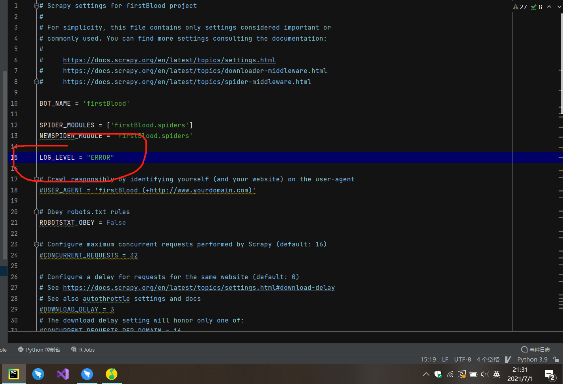Viewport: 563px width, 384px height.
Task: Open Visual Studio from the taskbar
Action: pos(63,374)
